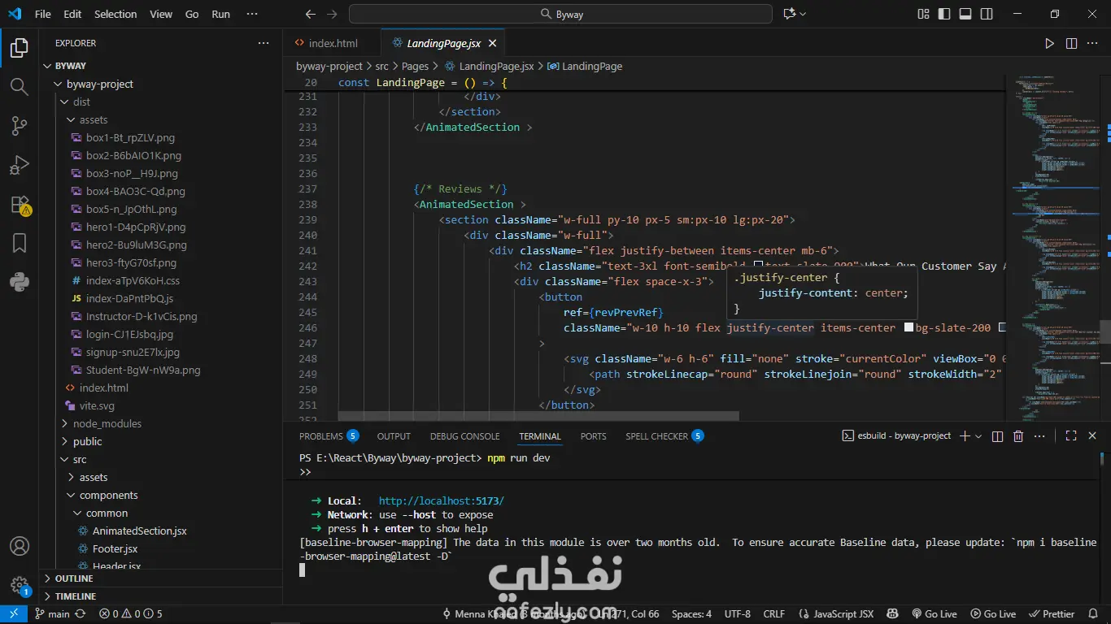Open the terminal panel's ellipsis menu
Image resolution: width=1111 pixels, height=624 pixels.
tap(1040, 436)
